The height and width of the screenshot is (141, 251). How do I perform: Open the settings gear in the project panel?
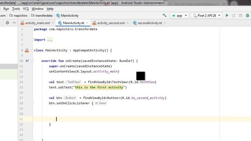[x=7, y=23]
